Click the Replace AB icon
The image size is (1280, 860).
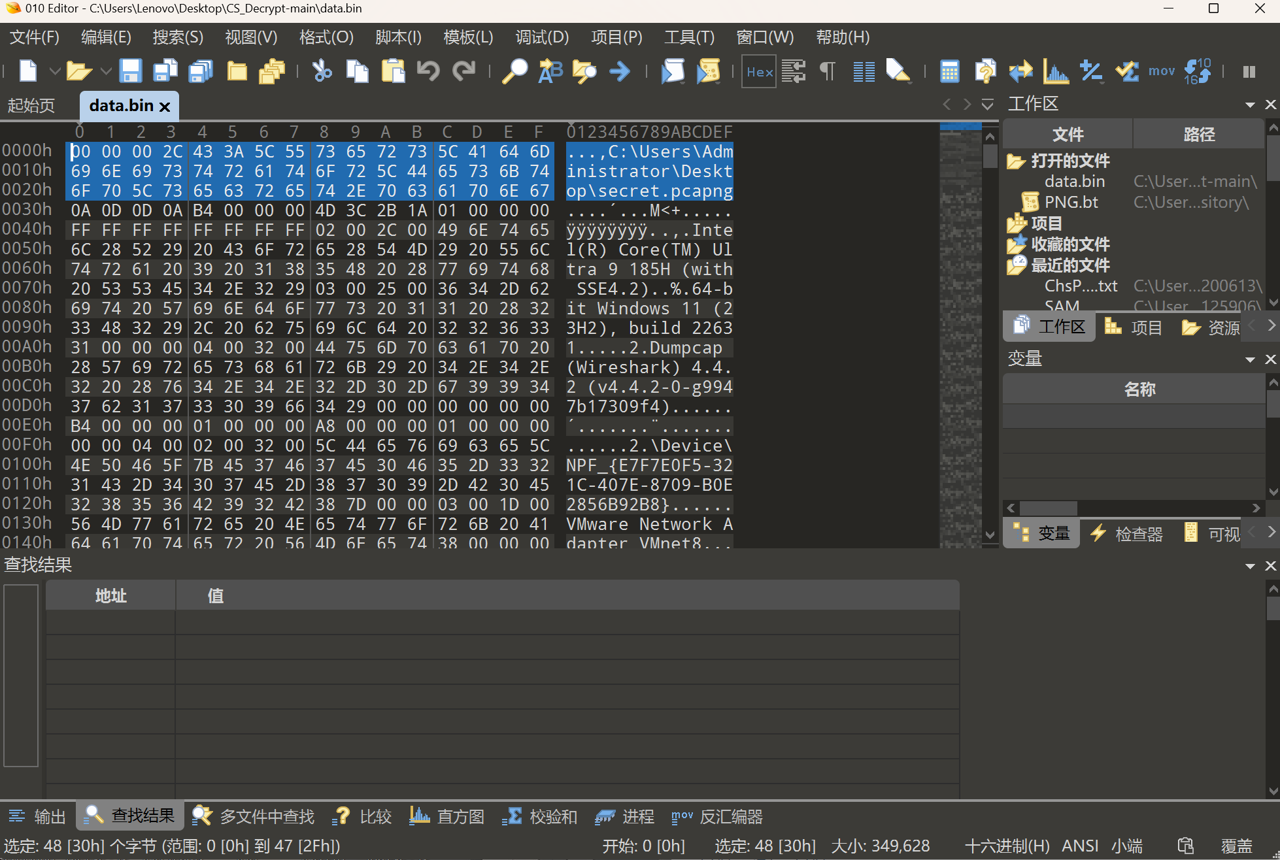tap(550, 71)
